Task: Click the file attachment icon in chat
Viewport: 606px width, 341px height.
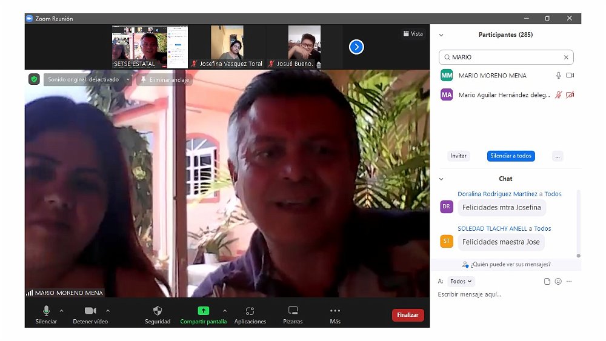Action: 547,282
